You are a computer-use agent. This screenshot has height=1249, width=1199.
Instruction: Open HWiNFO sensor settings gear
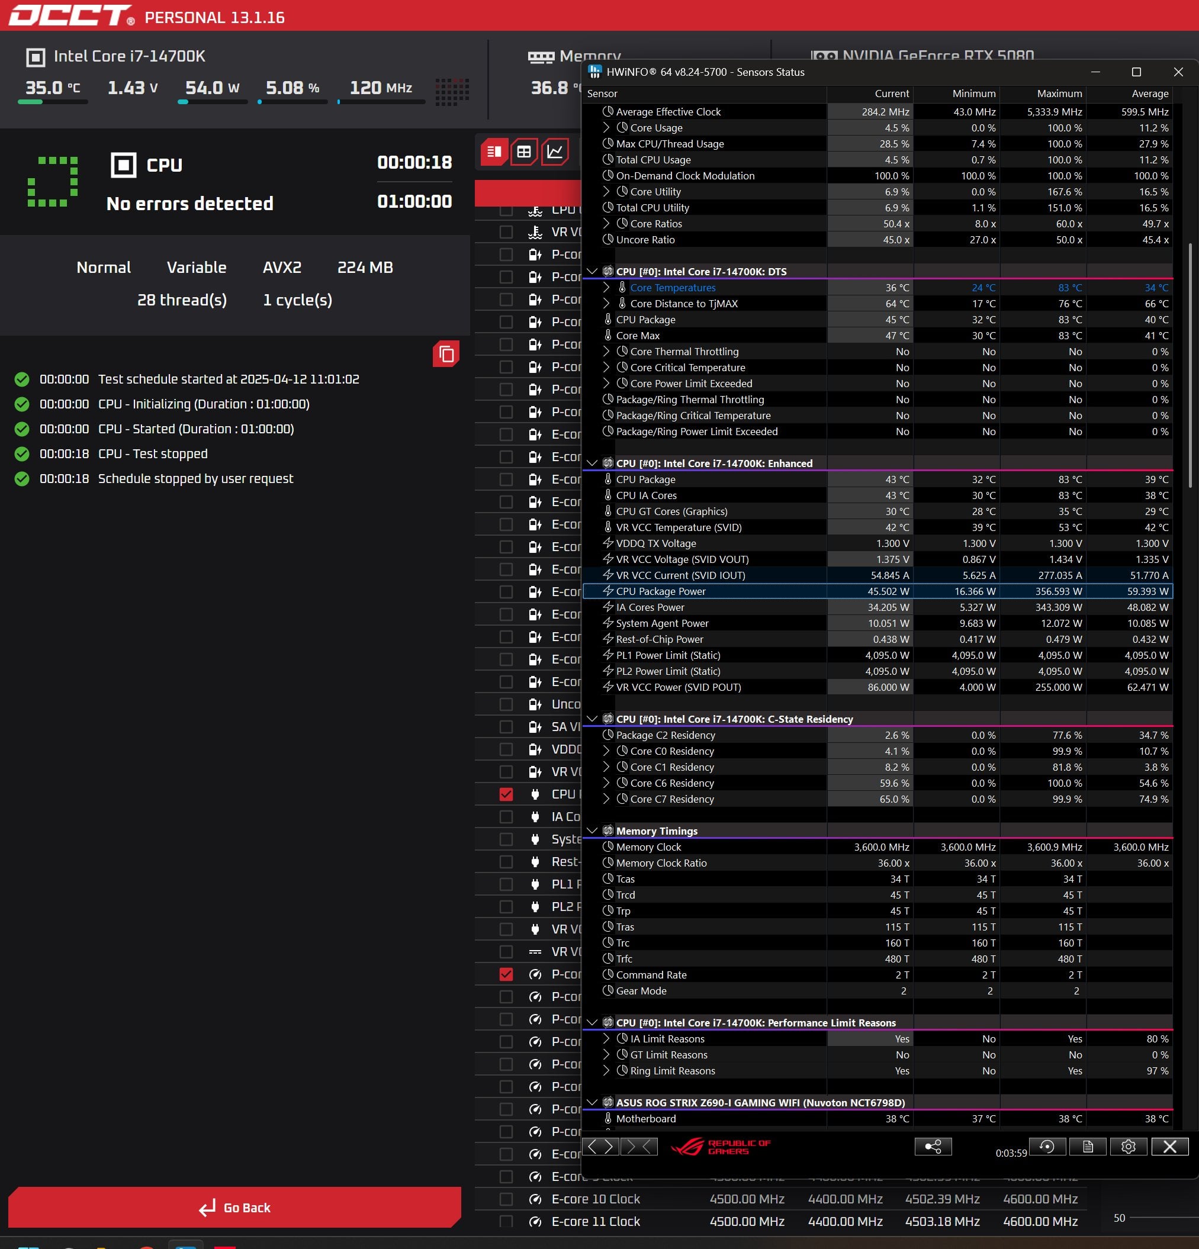[1129, 1147]
